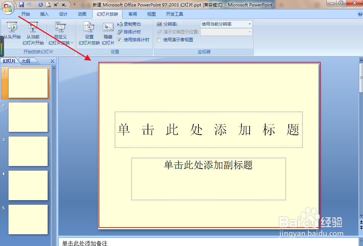Select the Slide Show tab (幻灯片放映)
The width and height of the screenshot is (363, 246).
point(107,14)
